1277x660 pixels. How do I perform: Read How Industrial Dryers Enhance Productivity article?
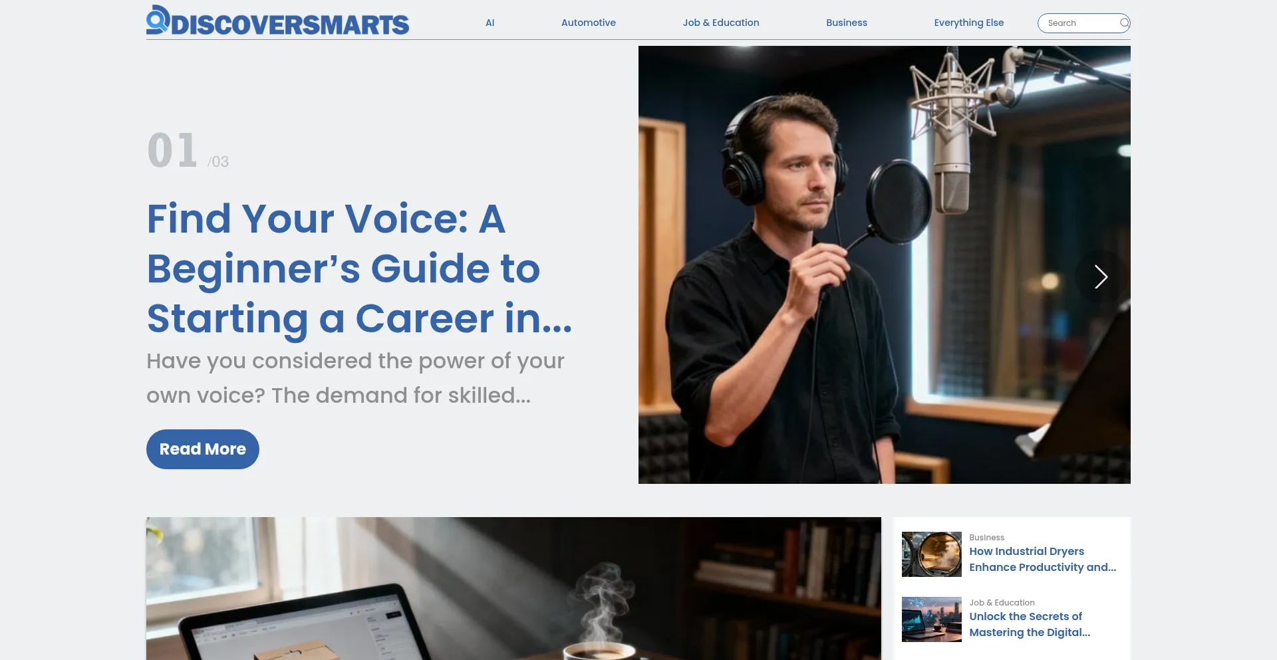click(x=1042, y=559)
